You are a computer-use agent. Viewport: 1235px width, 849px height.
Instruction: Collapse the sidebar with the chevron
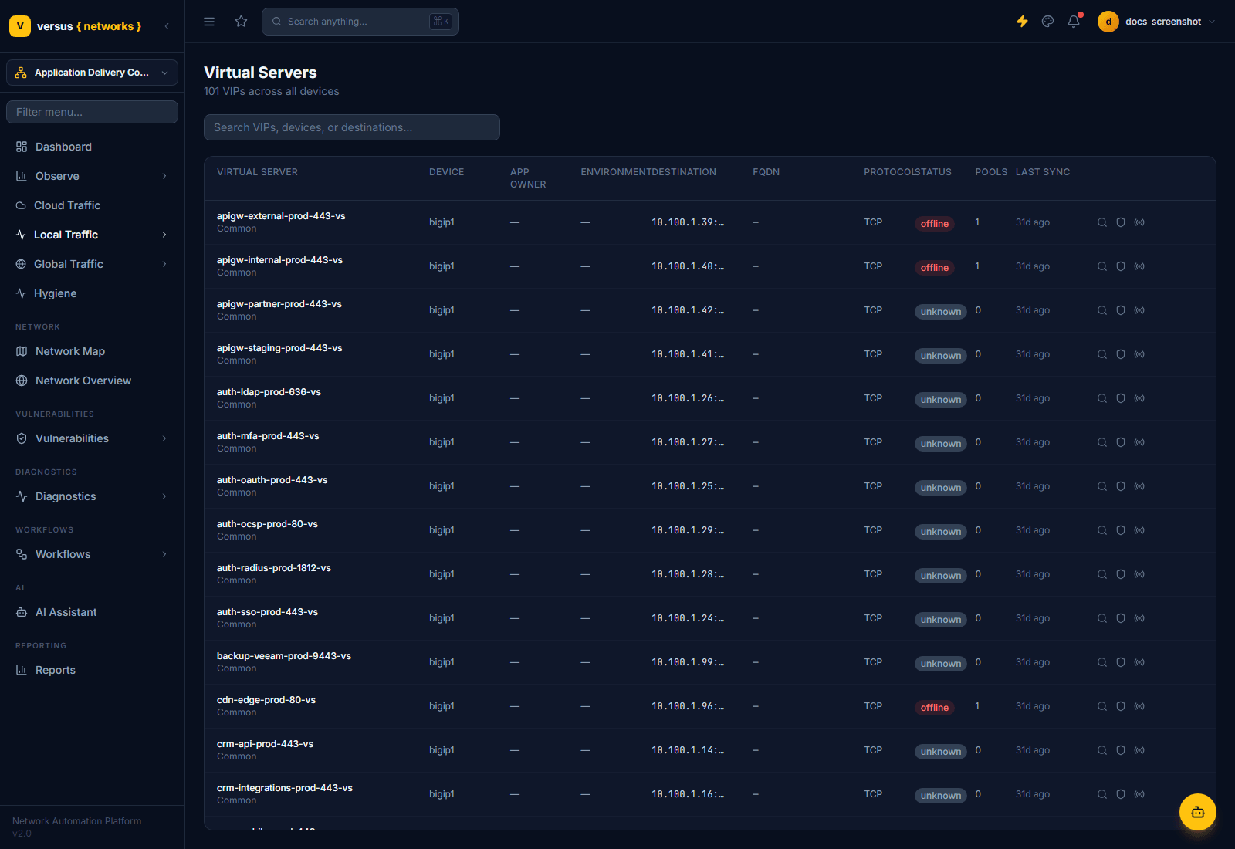(167, 26)
